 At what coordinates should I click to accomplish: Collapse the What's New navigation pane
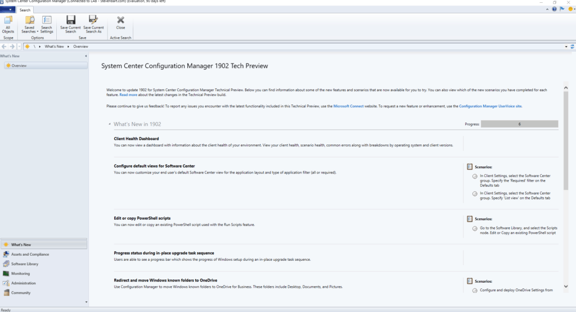(x=86, y=56)
